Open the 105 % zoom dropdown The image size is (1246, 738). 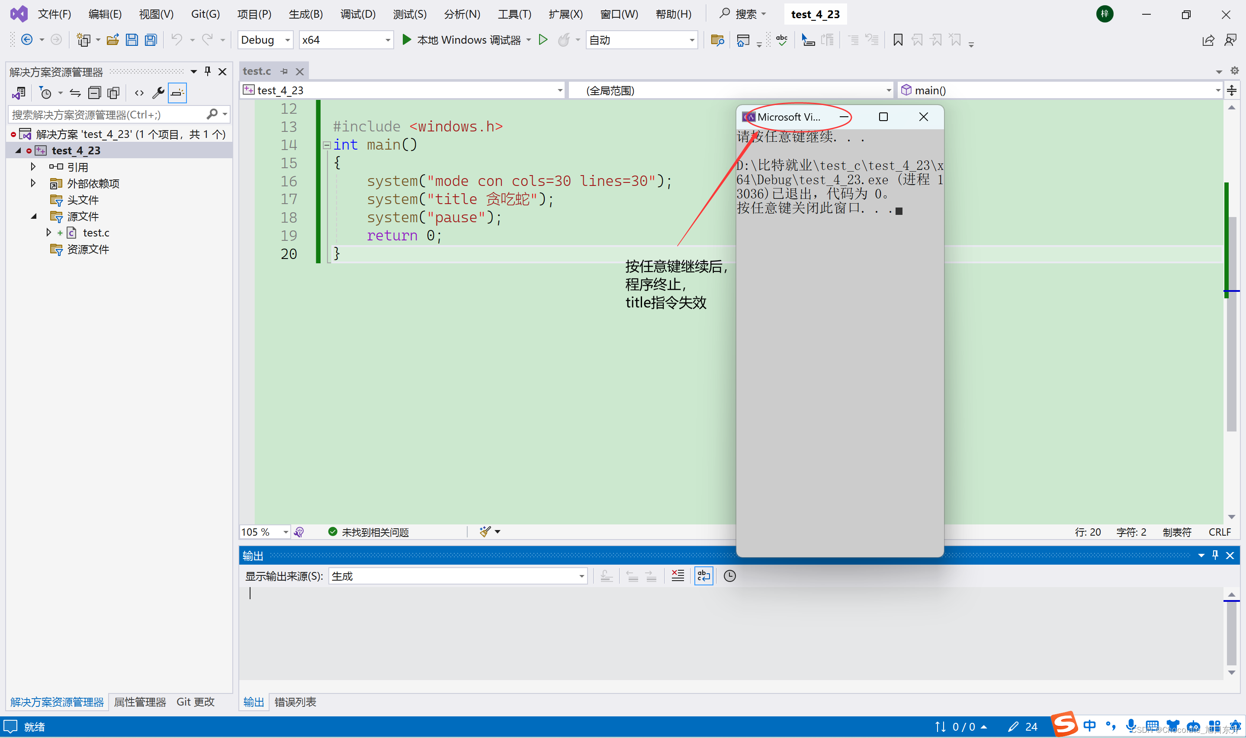click(265, 532)
